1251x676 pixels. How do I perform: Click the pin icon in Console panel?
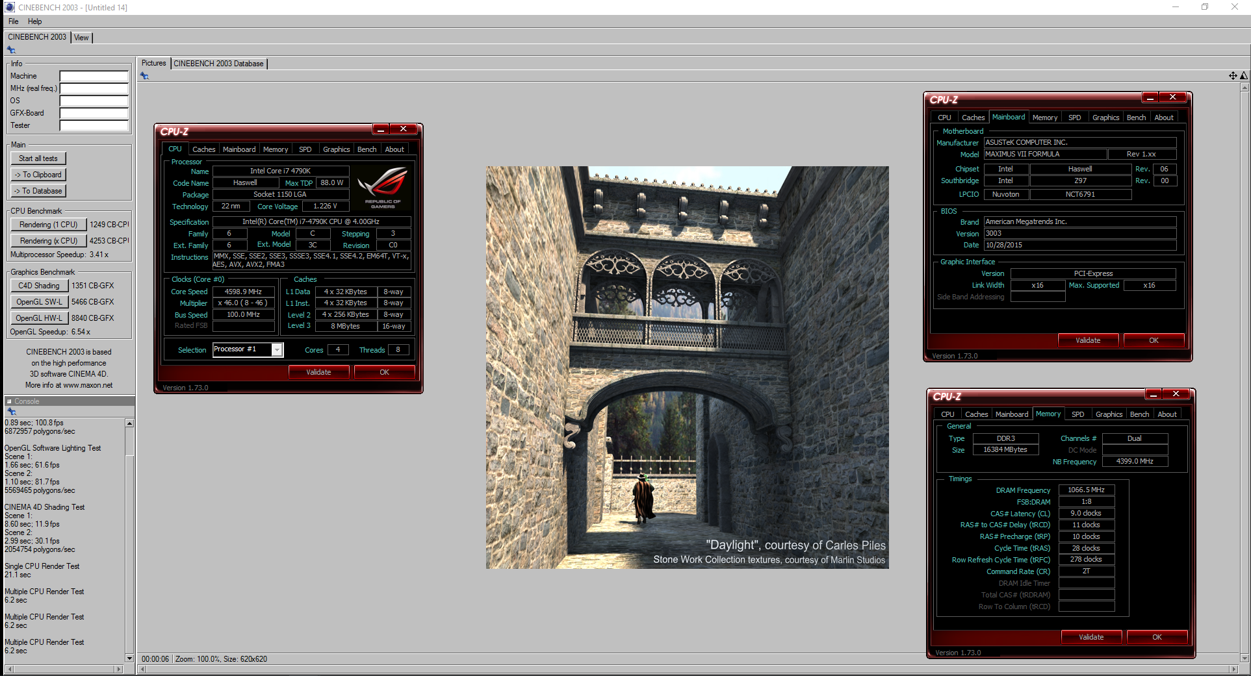coord(11,412)
